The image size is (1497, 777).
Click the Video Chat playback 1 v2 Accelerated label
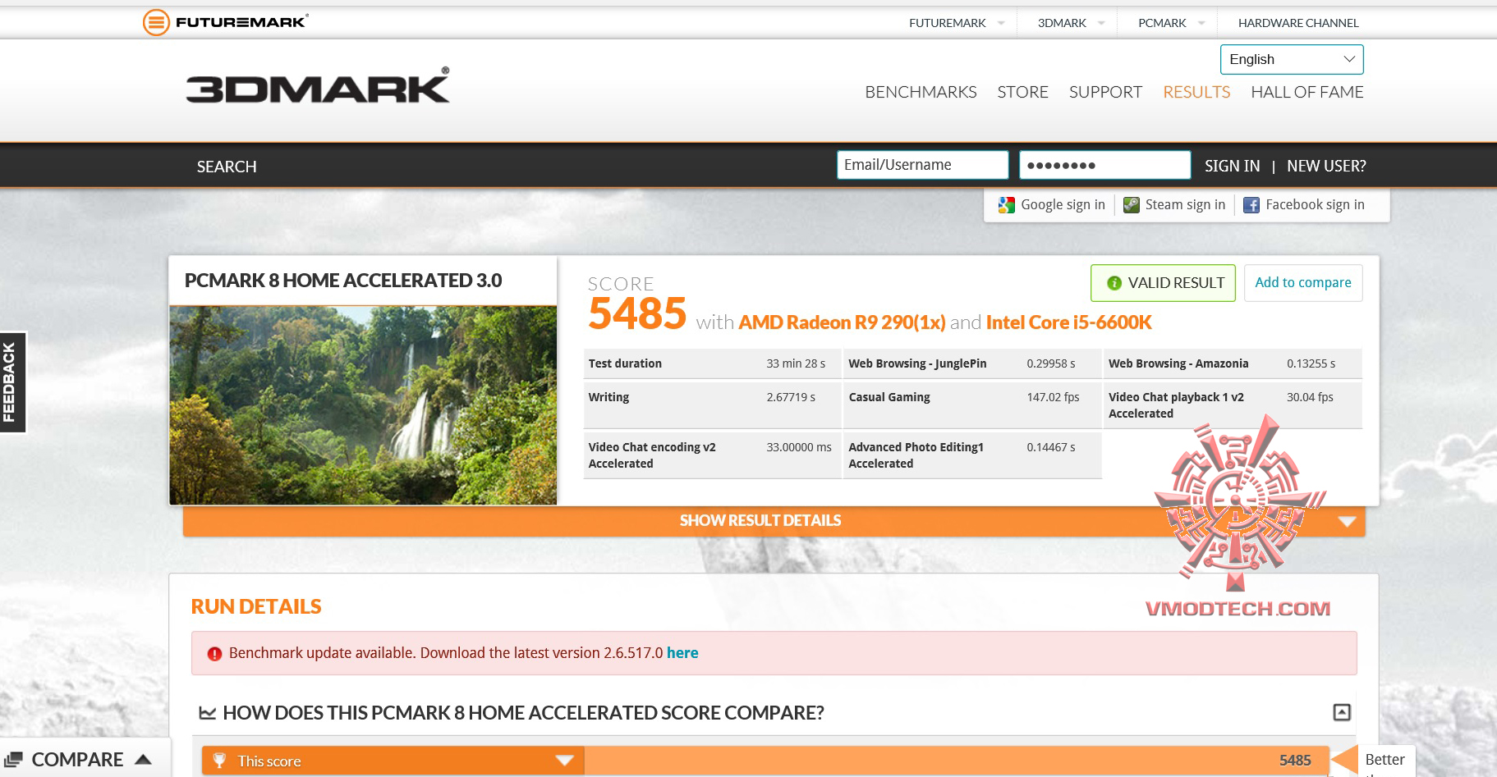pos(1176,405)
